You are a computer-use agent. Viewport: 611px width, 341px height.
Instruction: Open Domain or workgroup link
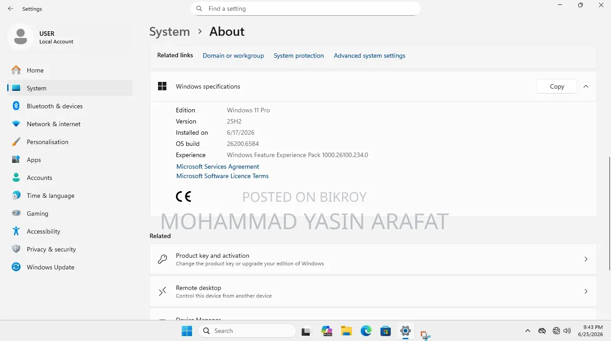233,55
